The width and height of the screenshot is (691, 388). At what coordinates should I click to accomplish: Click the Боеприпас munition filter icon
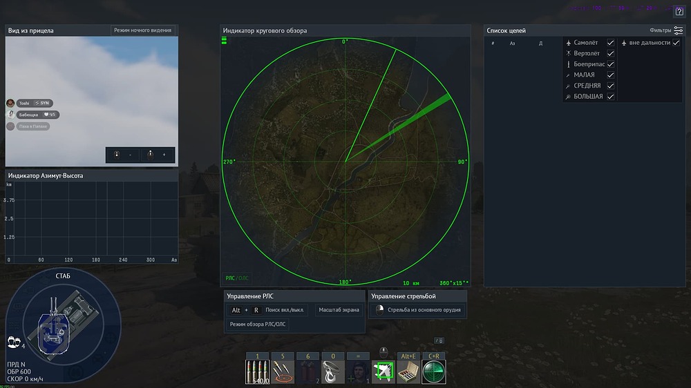tap(569, 64)
